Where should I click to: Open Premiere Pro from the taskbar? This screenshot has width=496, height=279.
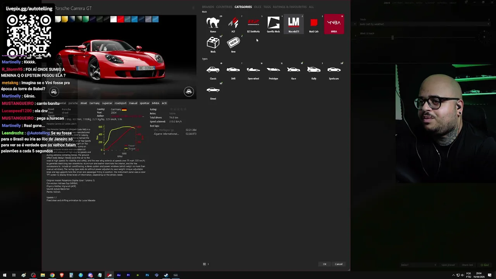(x=128, y=275)
